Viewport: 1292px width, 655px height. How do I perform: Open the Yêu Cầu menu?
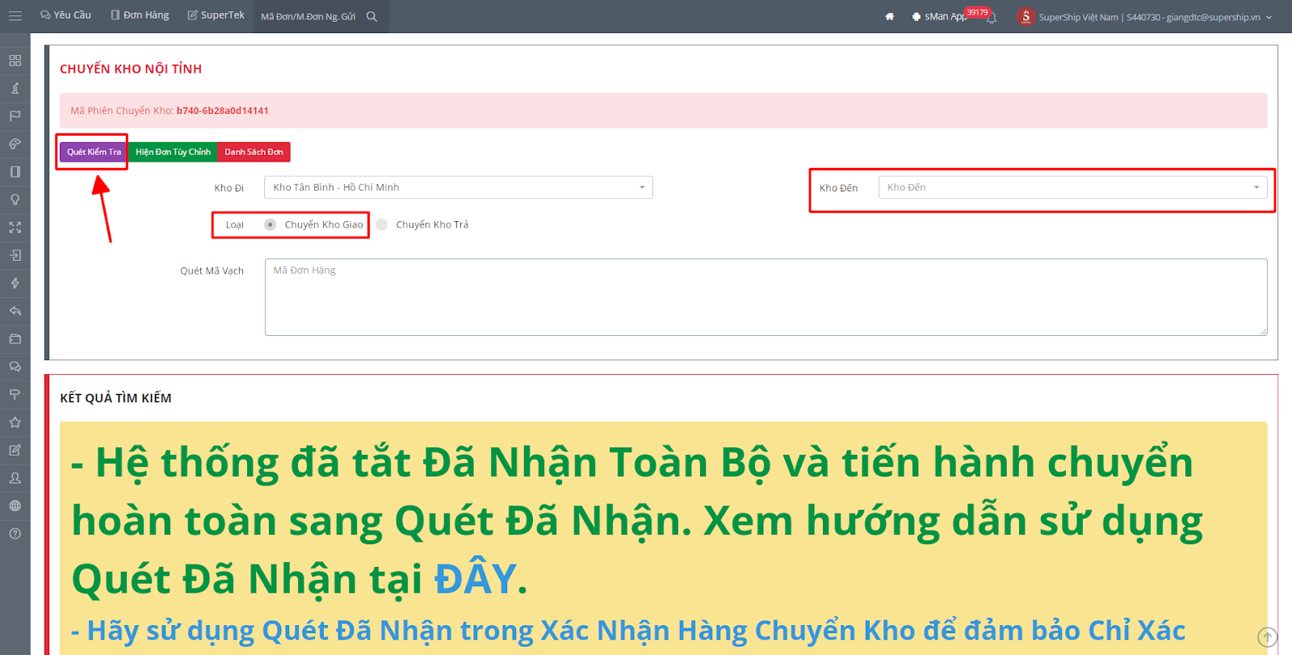click(x=65, y=15)
